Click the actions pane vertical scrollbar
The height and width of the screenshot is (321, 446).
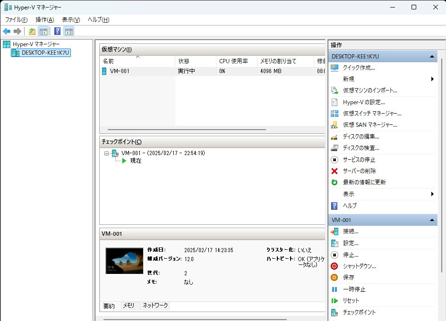pos(441,165)
